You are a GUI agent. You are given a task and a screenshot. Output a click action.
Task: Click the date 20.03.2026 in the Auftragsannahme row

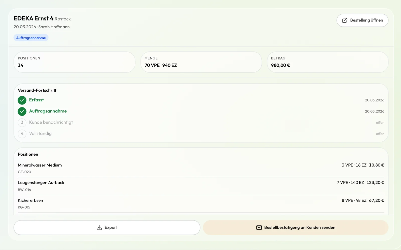pos(374,111)
